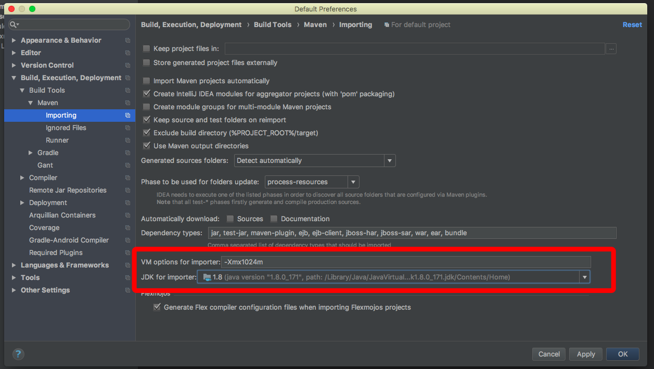
Task: Click the project-level icon beside Importing row
Action: tap(127, 116)
